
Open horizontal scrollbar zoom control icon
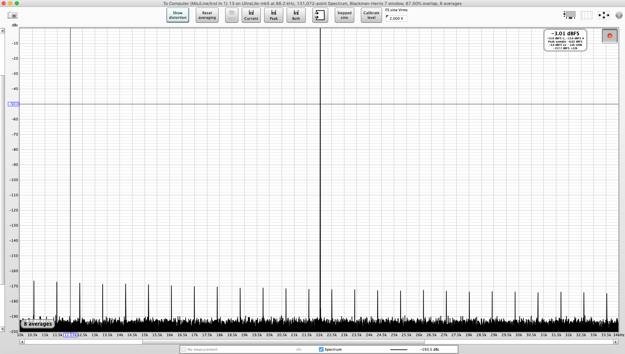tap(570, 15)
